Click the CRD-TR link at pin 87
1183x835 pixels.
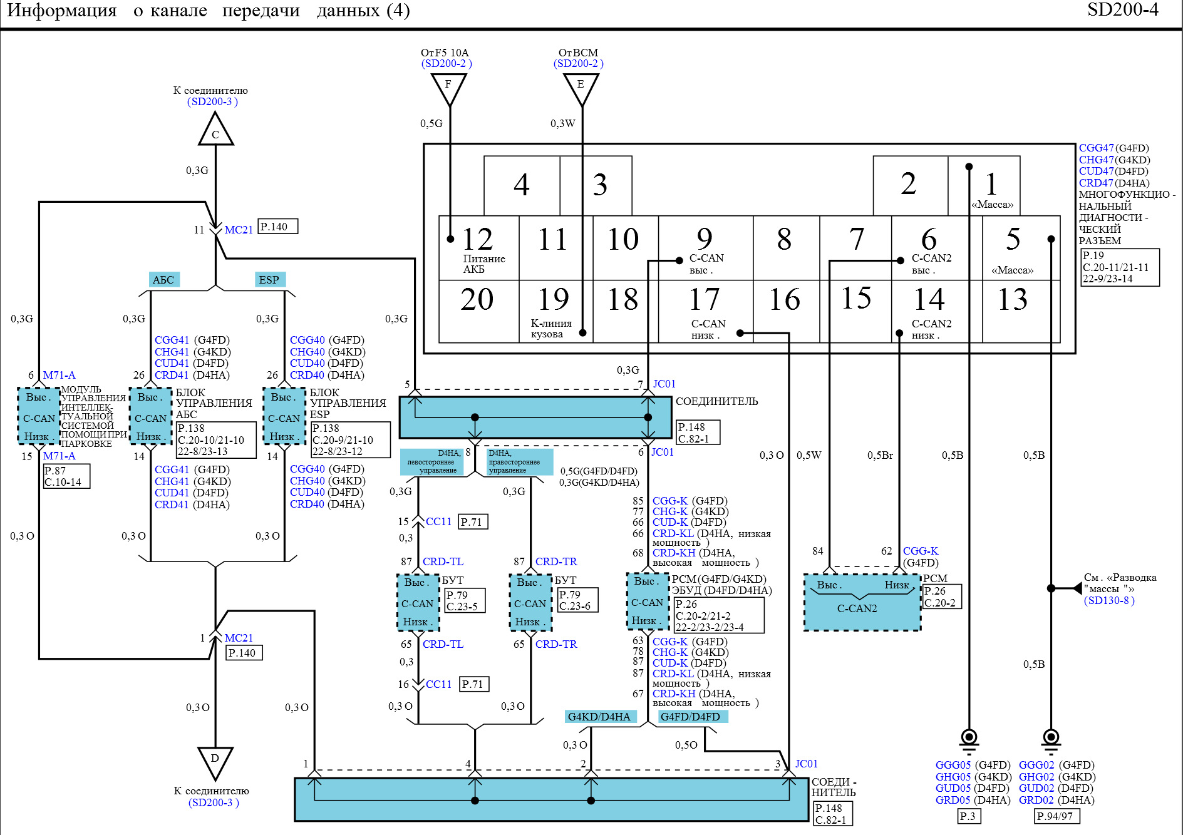(x=556, y=561)
